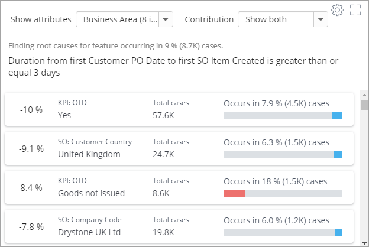The height and width of the screenshot is (247, 369).
Task: Click the 24.7K total cases value
Action: (x=164, y=155)
